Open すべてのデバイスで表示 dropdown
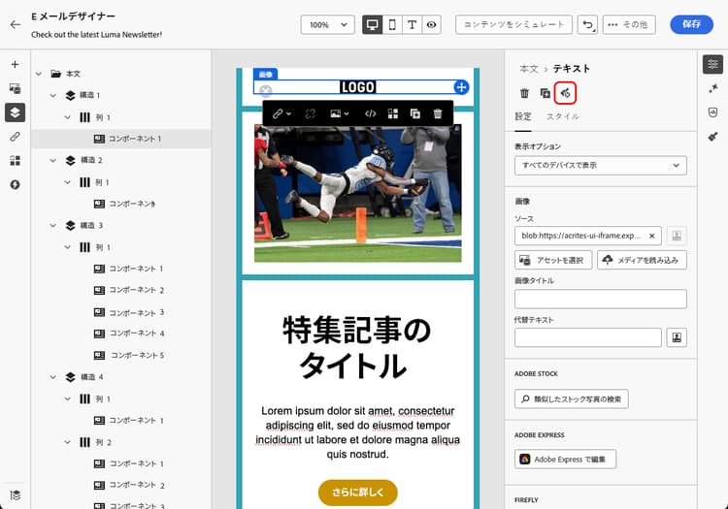This screenshot has width=728, height=509. pos(600,166)
